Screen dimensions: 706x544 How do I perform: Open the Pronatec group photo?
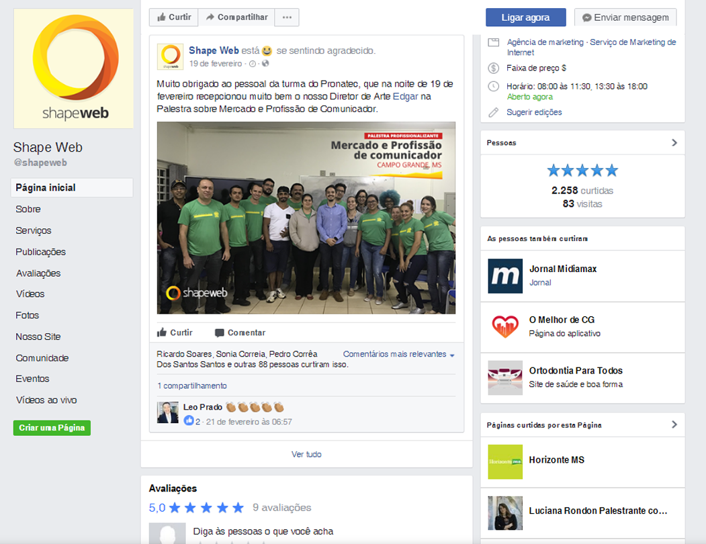pos(306,218)
